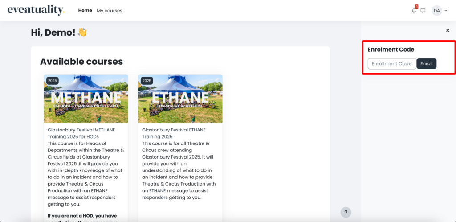
Task: Expand the user menu dropdown arrow
Action: [x=446, y=11]
